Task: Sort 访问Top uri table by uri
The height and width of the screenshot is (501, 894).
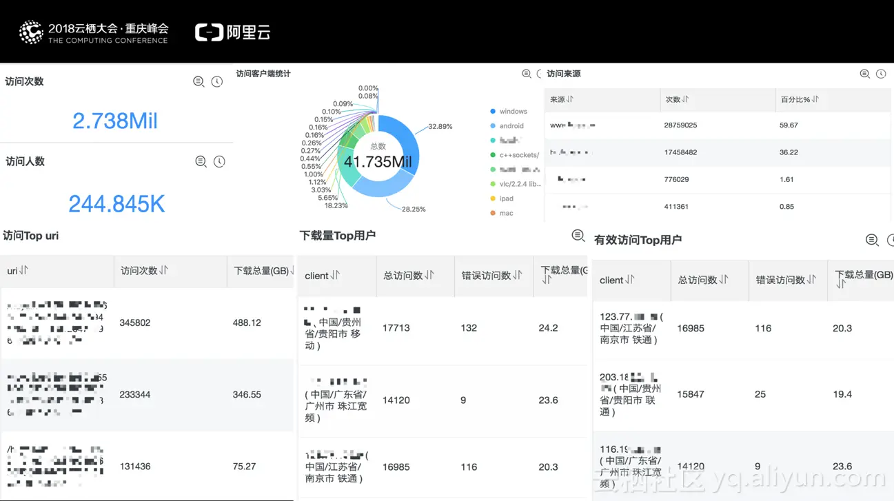Action: point(24,270)
